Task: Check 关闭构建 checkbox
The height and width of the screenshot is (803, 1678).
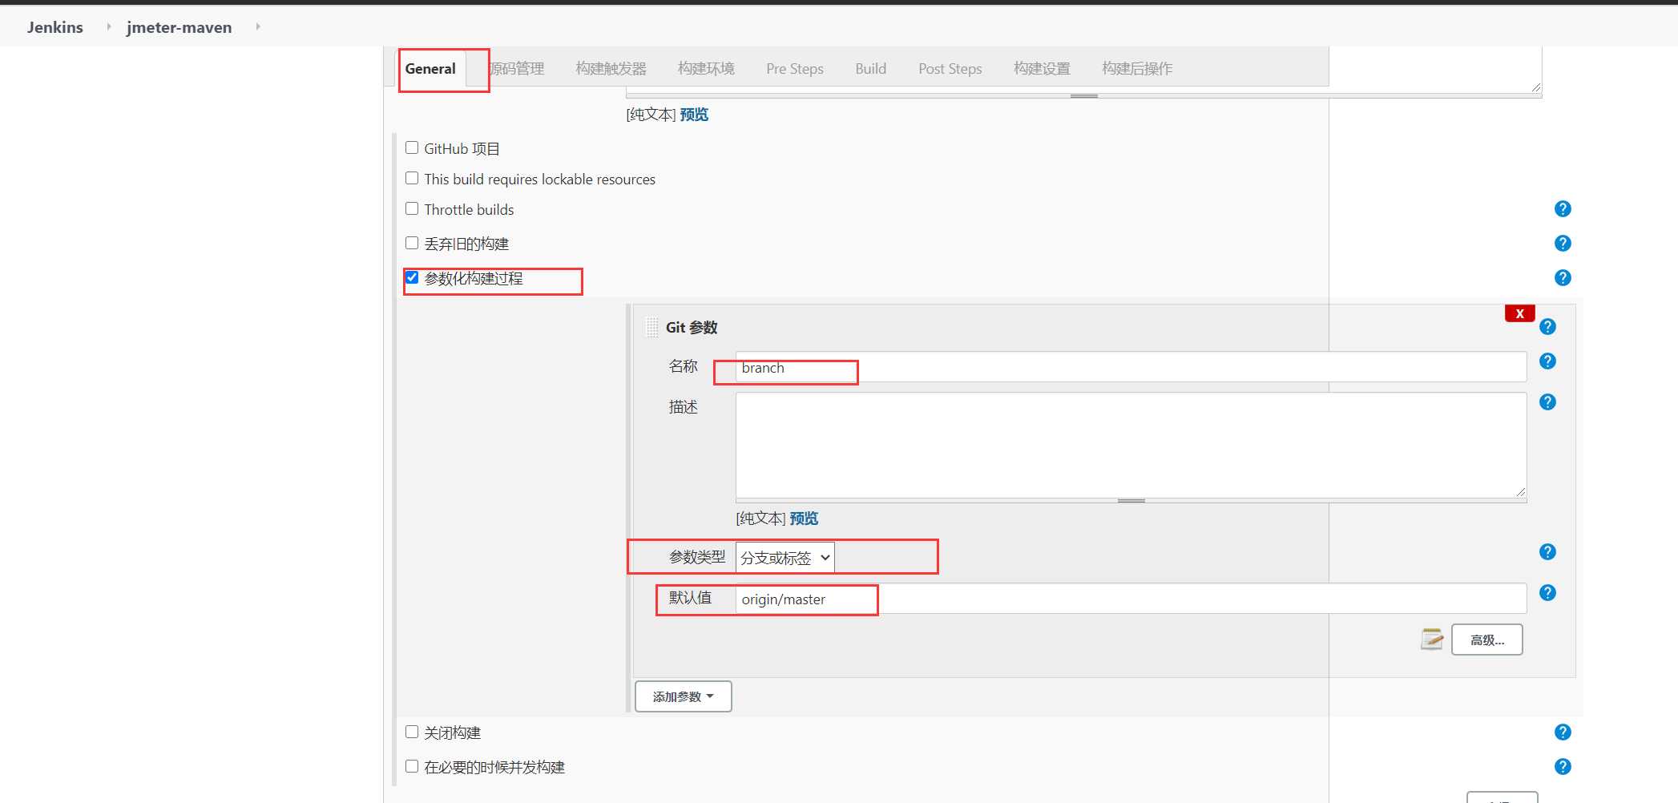Action: coord(412,732)
